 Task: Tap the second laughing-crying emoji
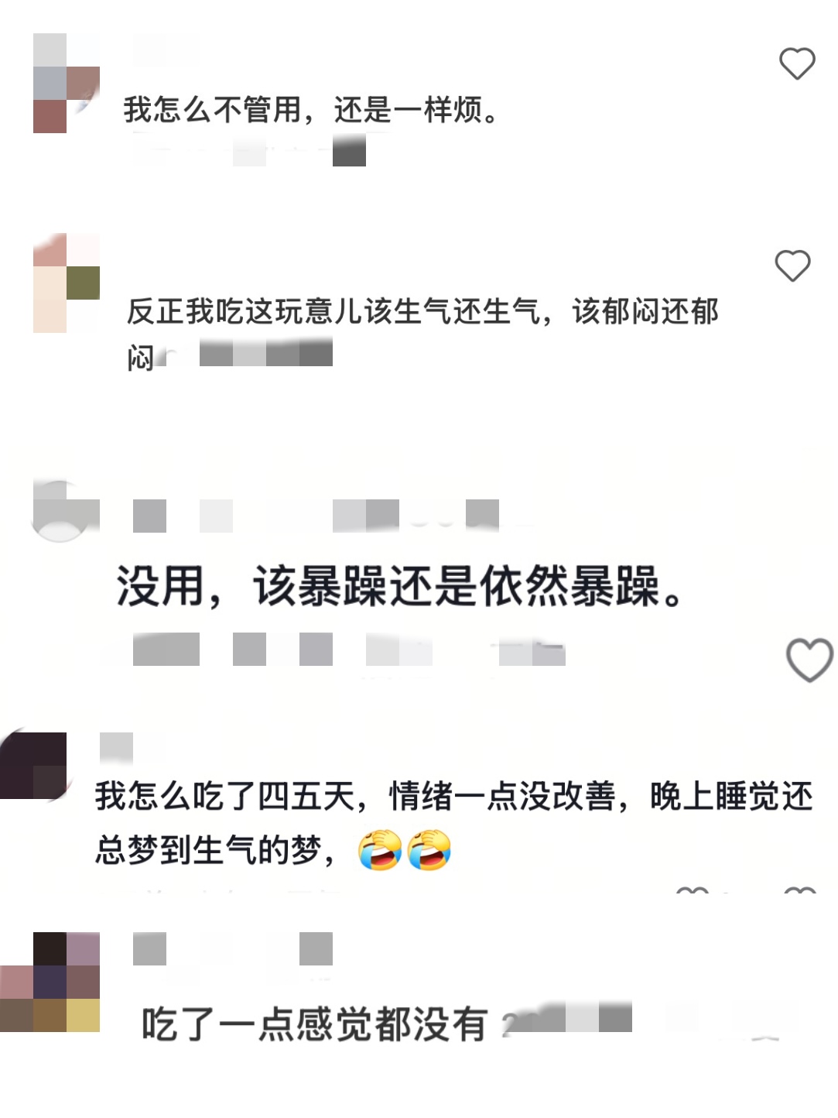pos(429,849)
